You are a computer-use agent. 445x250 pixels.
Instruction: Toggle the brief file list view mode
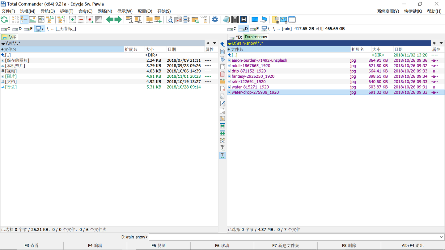pos(15,20)
